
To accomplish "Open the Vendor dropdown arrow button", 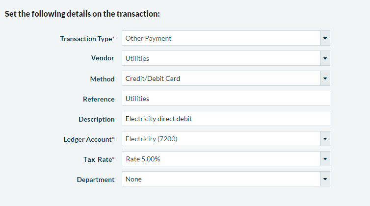I will coord(325,58).
